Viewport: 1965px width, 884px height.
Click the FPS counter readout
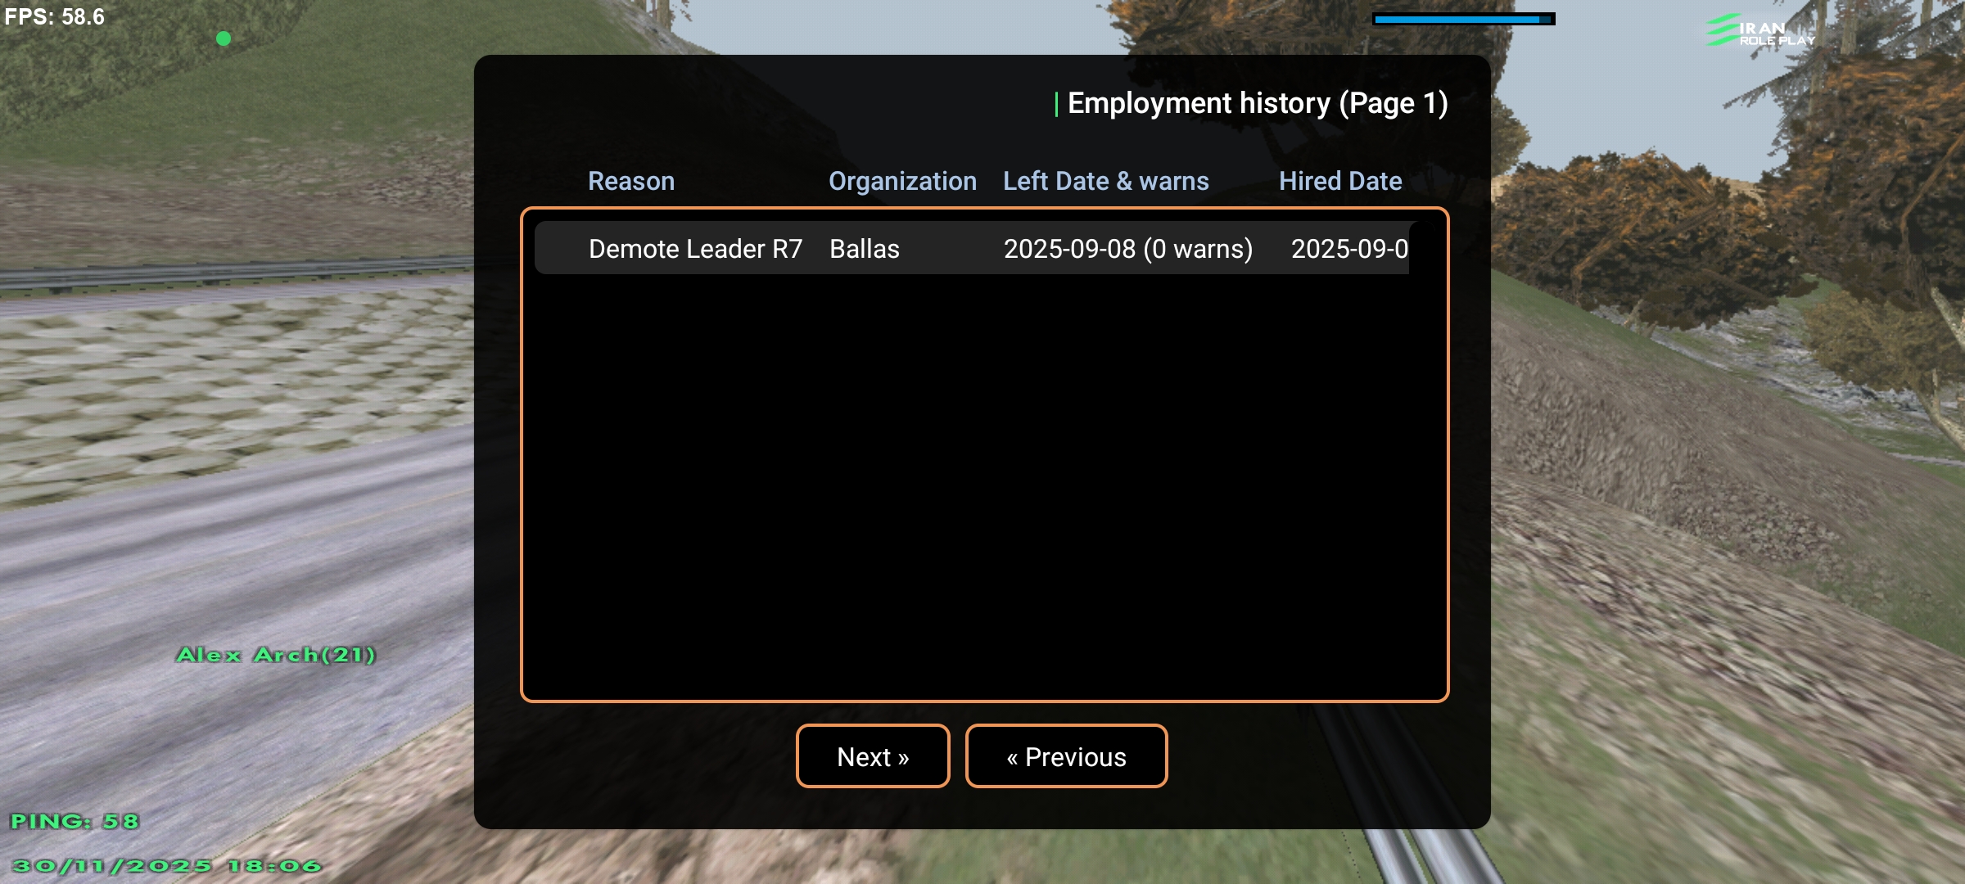[55, 16]
